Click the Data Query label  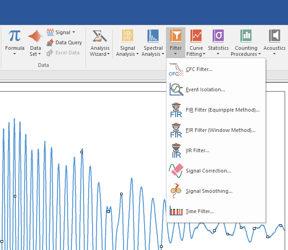69,43
